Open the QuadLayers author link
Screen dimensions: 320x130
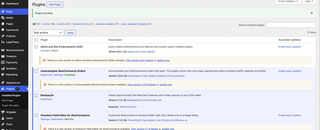[x=134, y=76]
